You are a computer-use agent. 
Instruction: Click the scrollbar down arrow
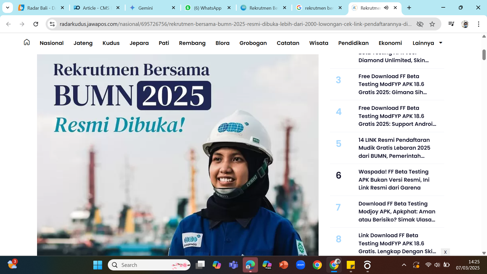[x=484, y=253]
